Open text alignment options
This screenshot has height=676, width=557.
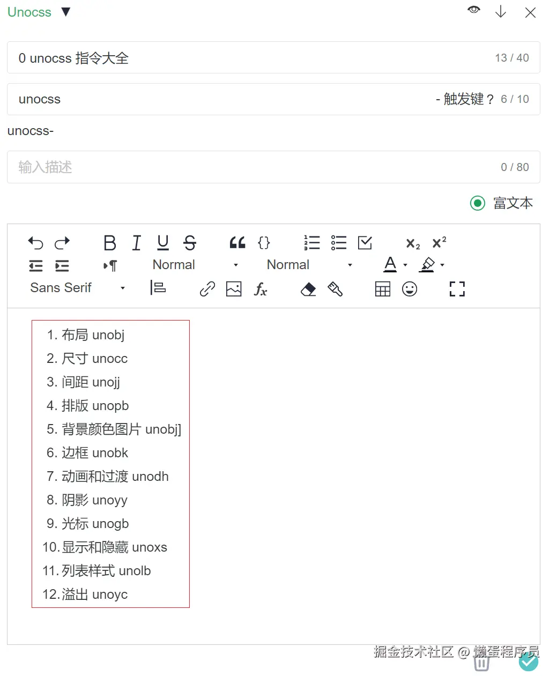[158, 288]
